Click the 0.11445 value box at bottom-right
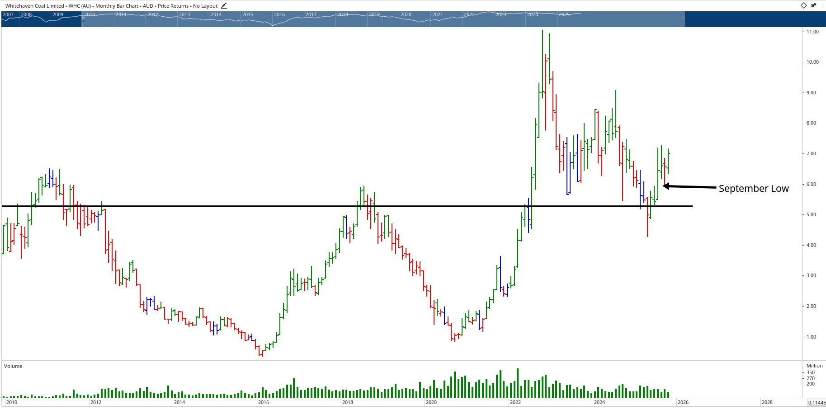Viewport: 826px width, 409px height. pos(817,403)
